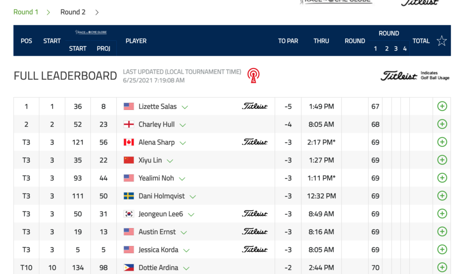The image size is (463, 274).
Task: Click Charley Hull to par value -4
Action: pyautogui.click(x=288, y=124)
